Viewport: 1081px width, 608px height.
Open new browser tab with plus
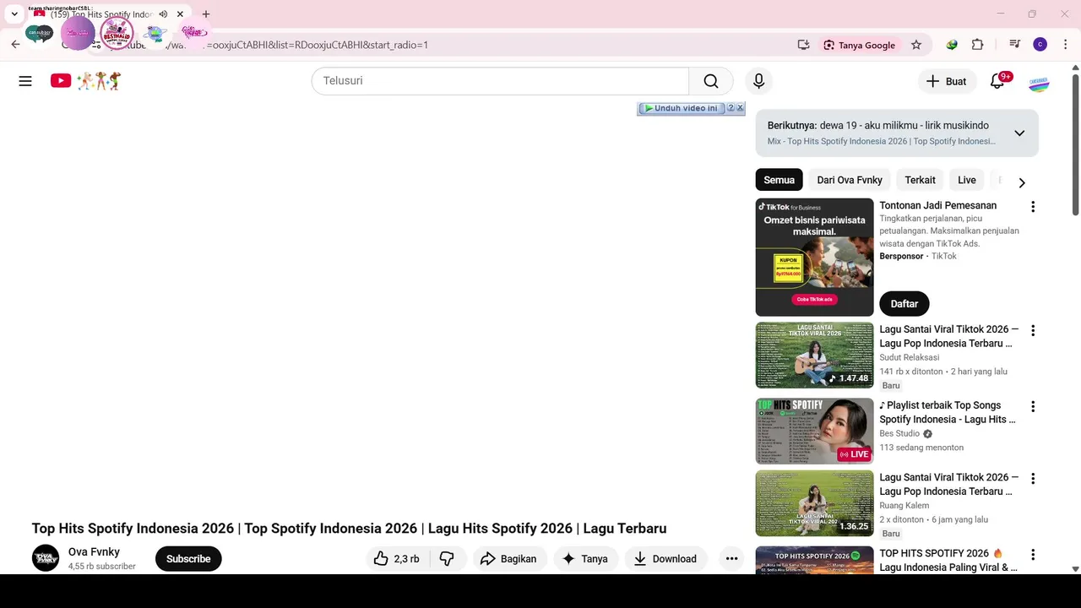coord(206,14)
